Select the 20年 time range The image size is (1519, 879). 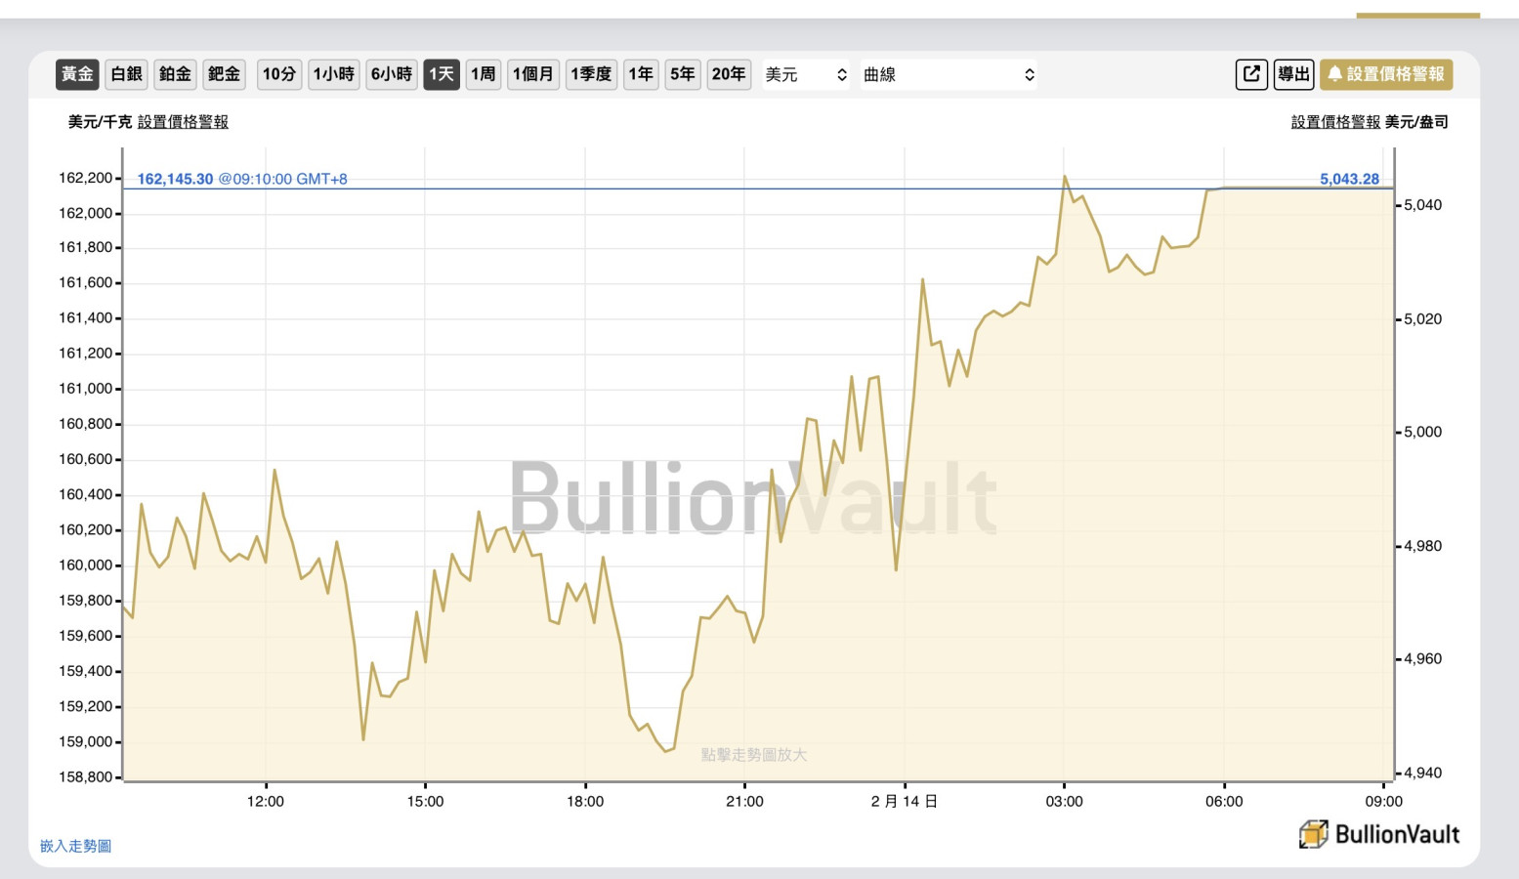coord(729,74)
